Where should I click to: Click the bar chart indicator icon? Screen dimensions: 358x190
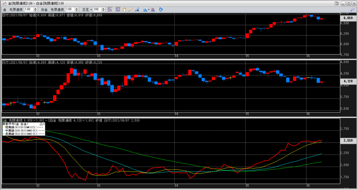coord(145,9)
